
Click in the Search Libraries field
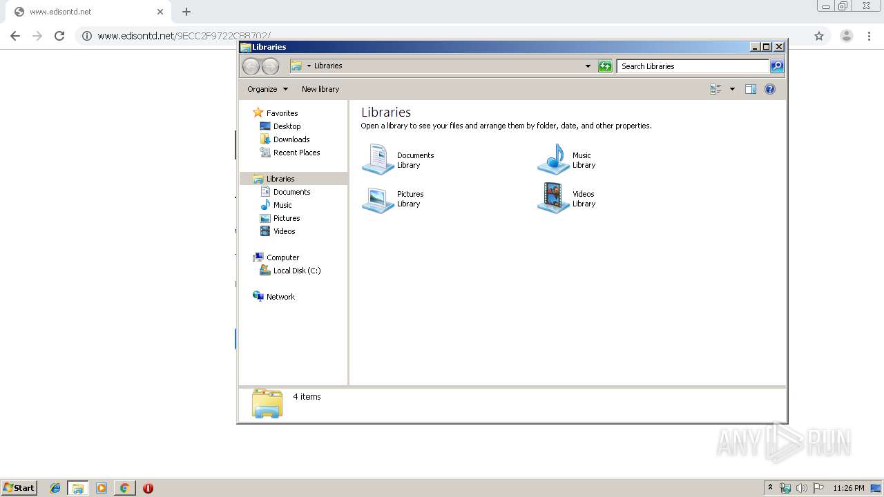pyautogui.click(x=693, y=66)
